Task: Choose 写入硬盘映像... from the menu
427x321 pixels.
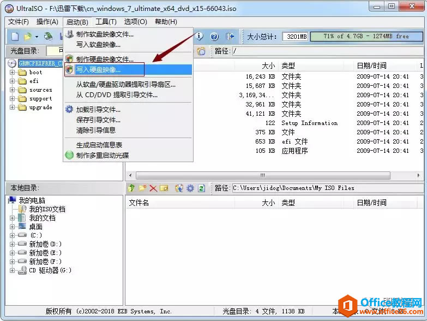Action: [x=128, y=69]
